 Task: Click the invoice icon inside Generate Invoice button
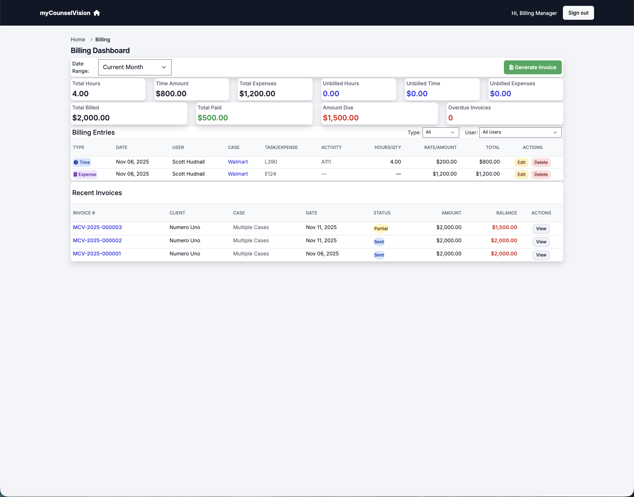510,67
